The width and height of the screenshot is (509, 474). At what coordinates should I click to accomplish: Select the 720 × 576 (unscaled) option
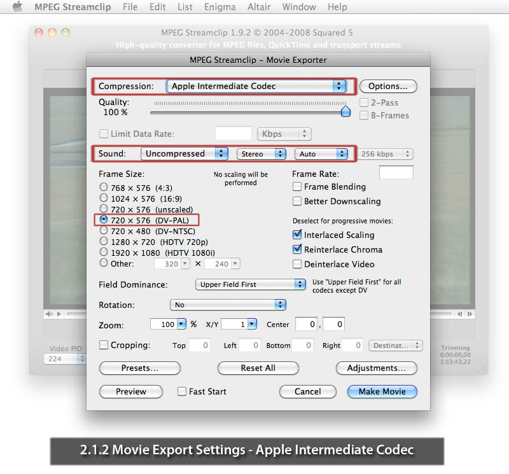click(x=104, y=209)
